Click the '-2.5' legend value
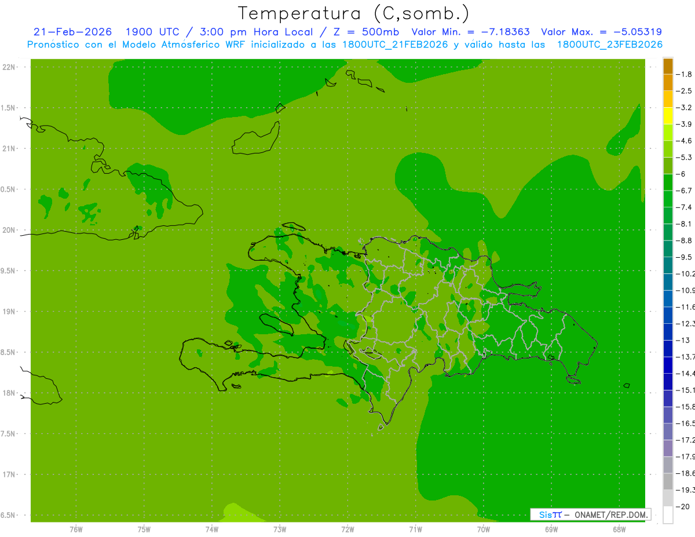This screenshot has width=695, height=537. click(x=685, y=91)
